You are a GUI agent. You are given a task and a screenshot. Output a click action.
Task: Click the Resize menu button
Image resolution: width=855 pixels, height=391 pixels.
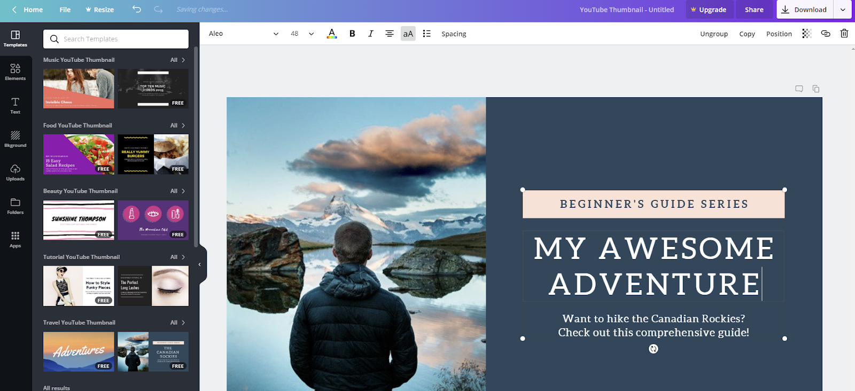(99, 10)
